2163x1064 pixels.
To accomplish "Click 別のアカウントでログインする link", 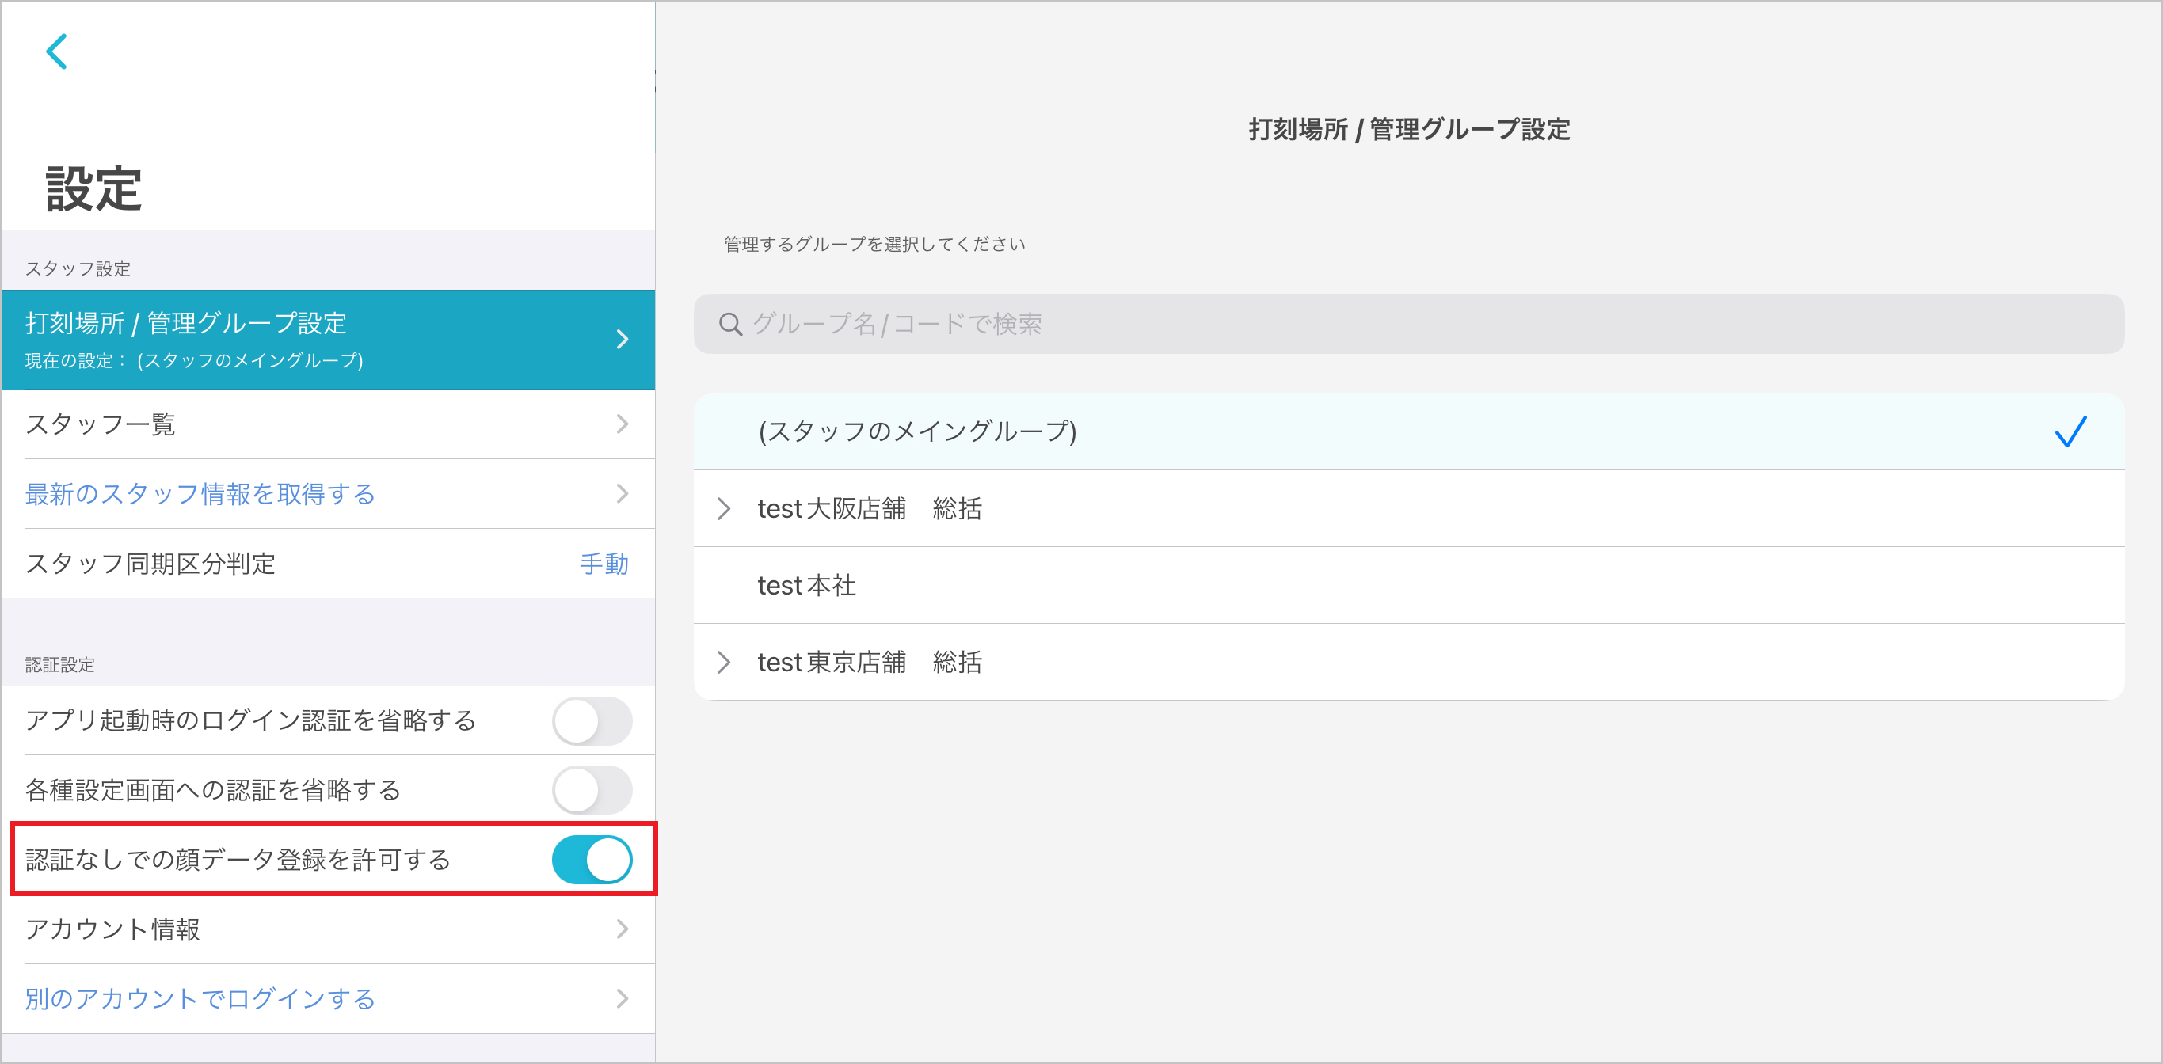I will coord(200,998).
